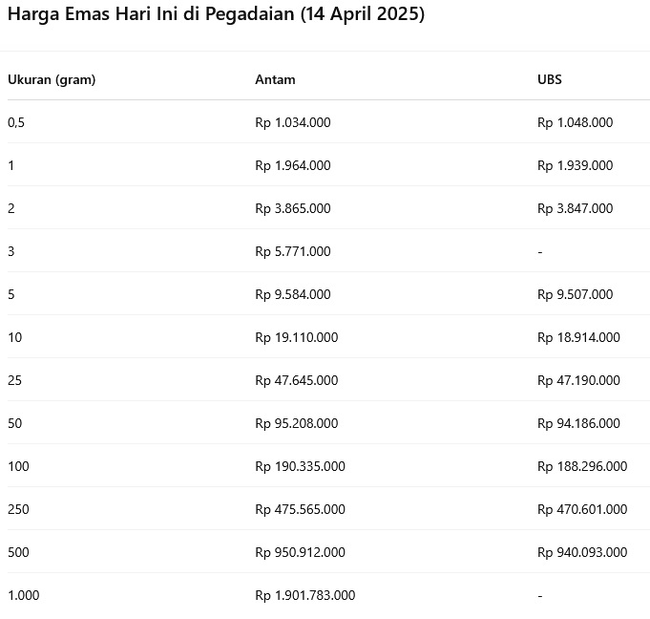Screen dimensions: 650x619
Task: Click the UBS price Rp 940.093.000
Action: pos(582,552)
